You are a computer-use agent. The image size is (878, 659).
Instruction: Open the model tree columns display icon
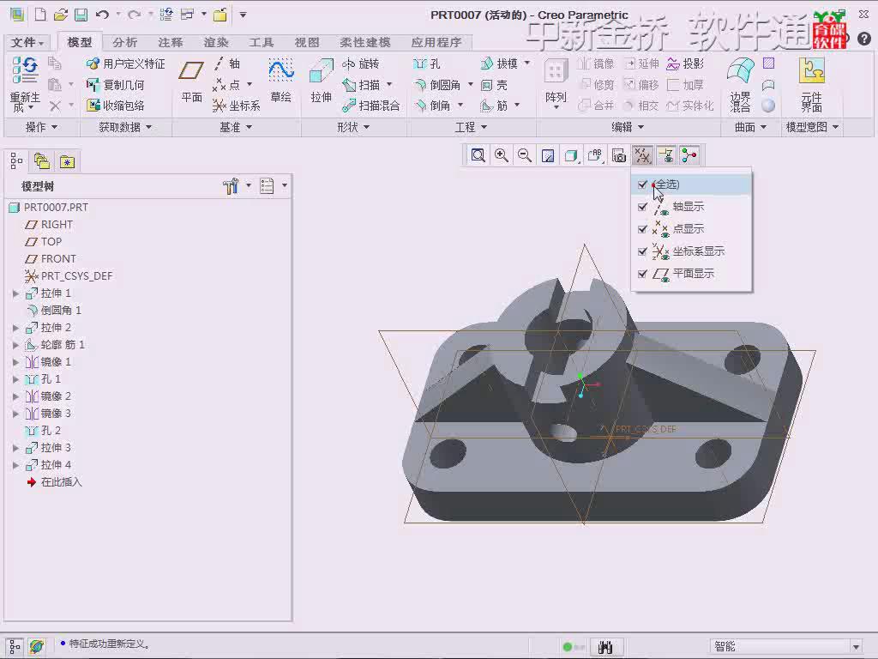point(268,185)
